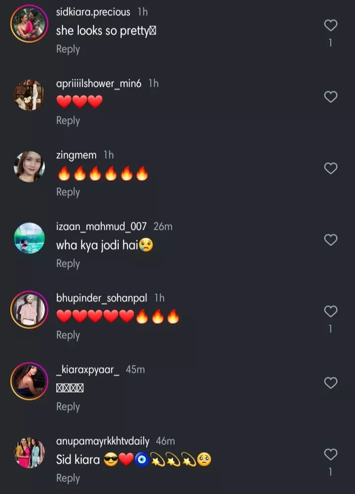The width and height of the screenshot is (355, 494).
Task: Open izaan_mahmud_007 username link
Action: pos(101,227)
